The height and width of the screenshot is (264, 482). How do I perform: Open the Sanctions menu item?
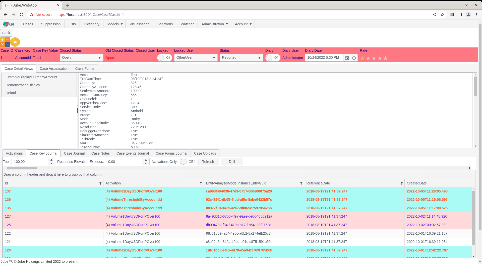(165, 24)
